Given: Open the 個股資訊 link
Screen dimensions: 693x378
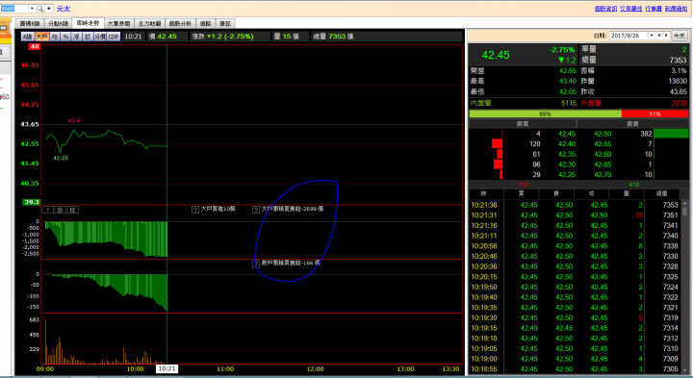Looking at the screenshot, I should 605,9.
